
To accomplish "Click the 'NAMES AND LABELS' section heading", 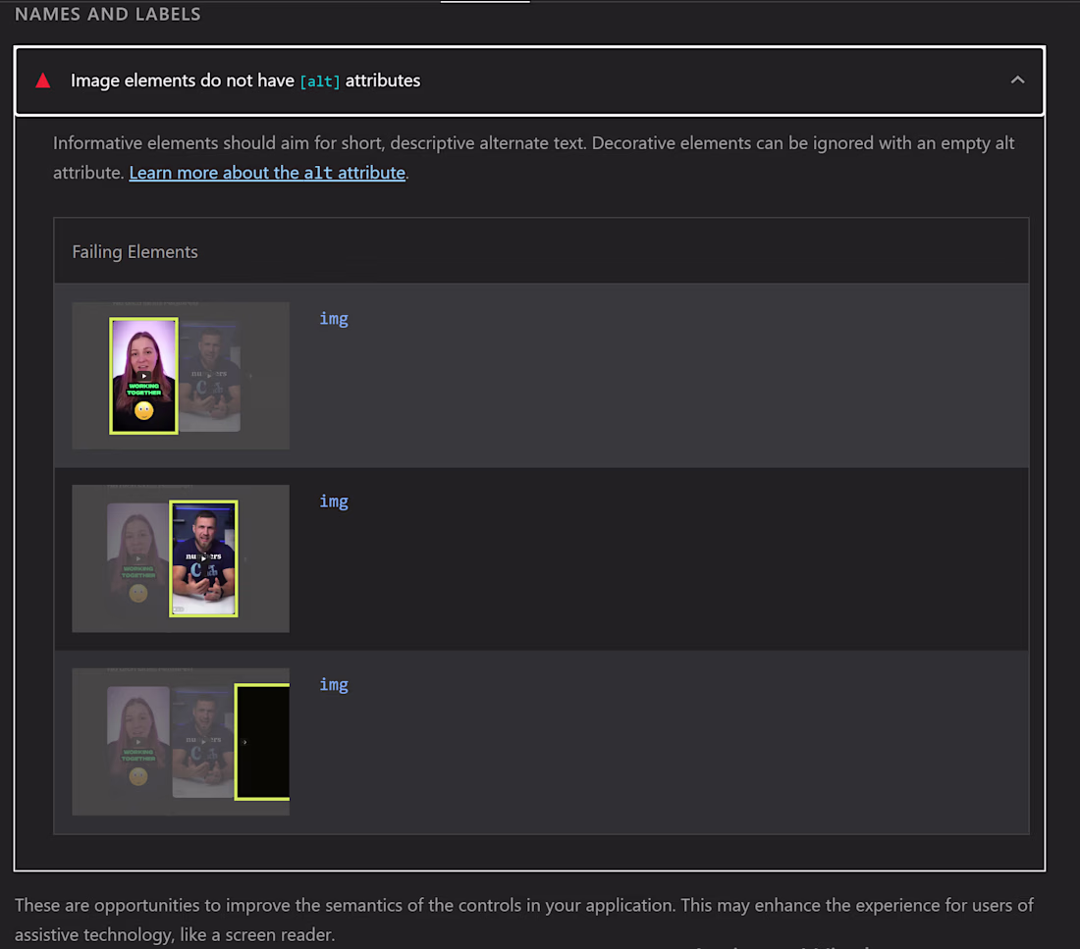I will (107, 14).
